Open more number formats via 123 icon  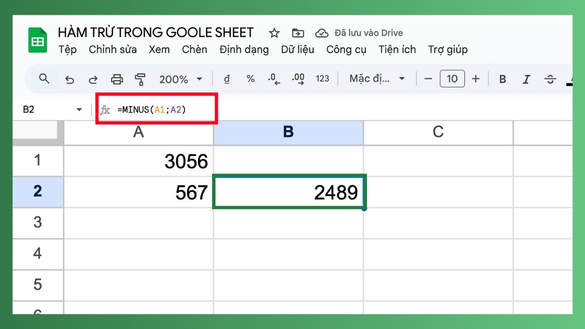tap(323, 78)
